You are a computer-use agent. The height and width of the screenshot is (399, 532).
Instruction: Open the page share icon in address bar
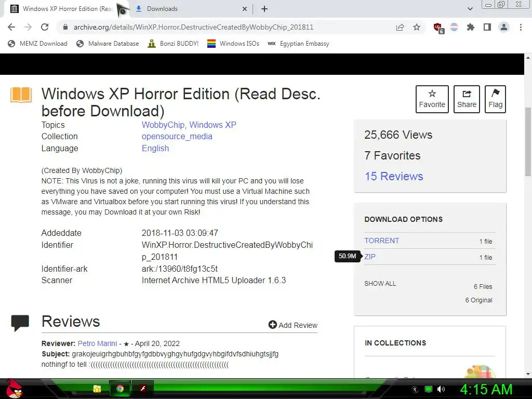point(400,27)
